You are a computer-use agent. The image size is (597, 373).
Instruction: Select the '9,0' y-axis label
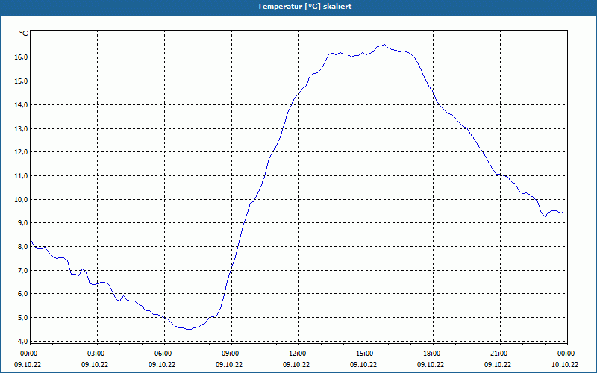[x=23, y=222]
